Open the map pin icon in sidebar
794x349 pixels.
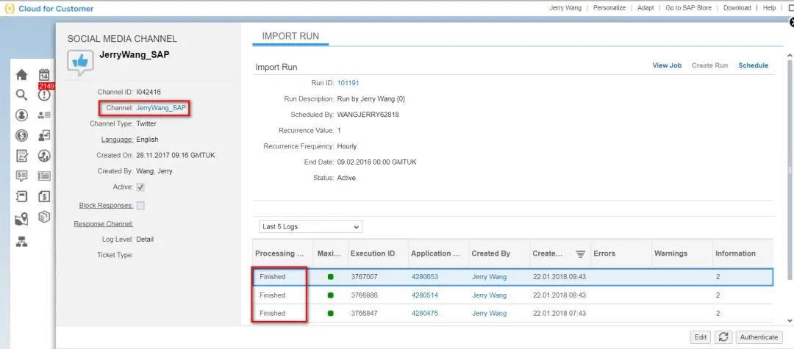(x=21, y=220)
